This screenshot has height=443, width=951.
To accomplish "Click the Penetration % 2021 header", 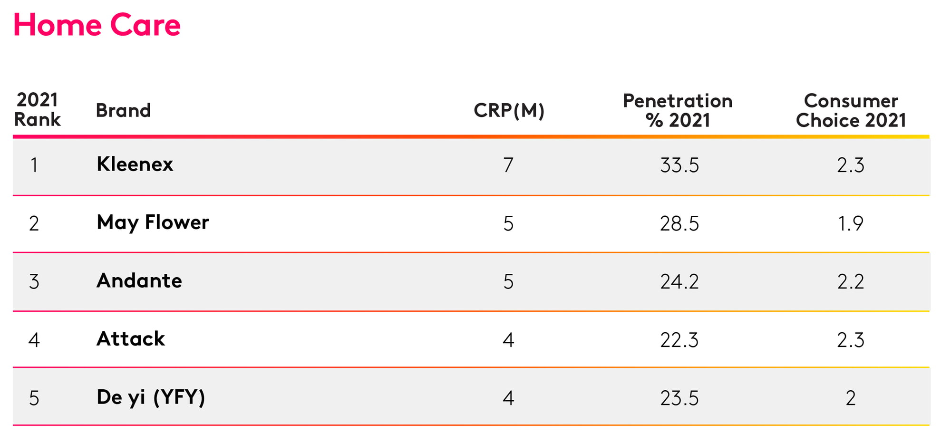I will click(678, 110).
